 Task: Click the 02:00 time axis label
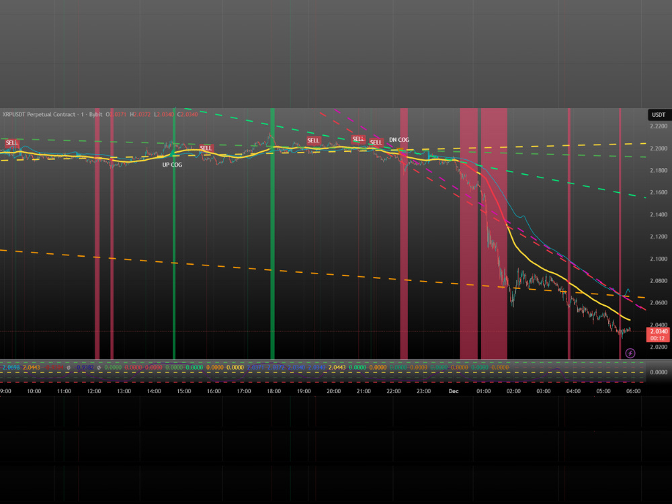click(513, 391)
